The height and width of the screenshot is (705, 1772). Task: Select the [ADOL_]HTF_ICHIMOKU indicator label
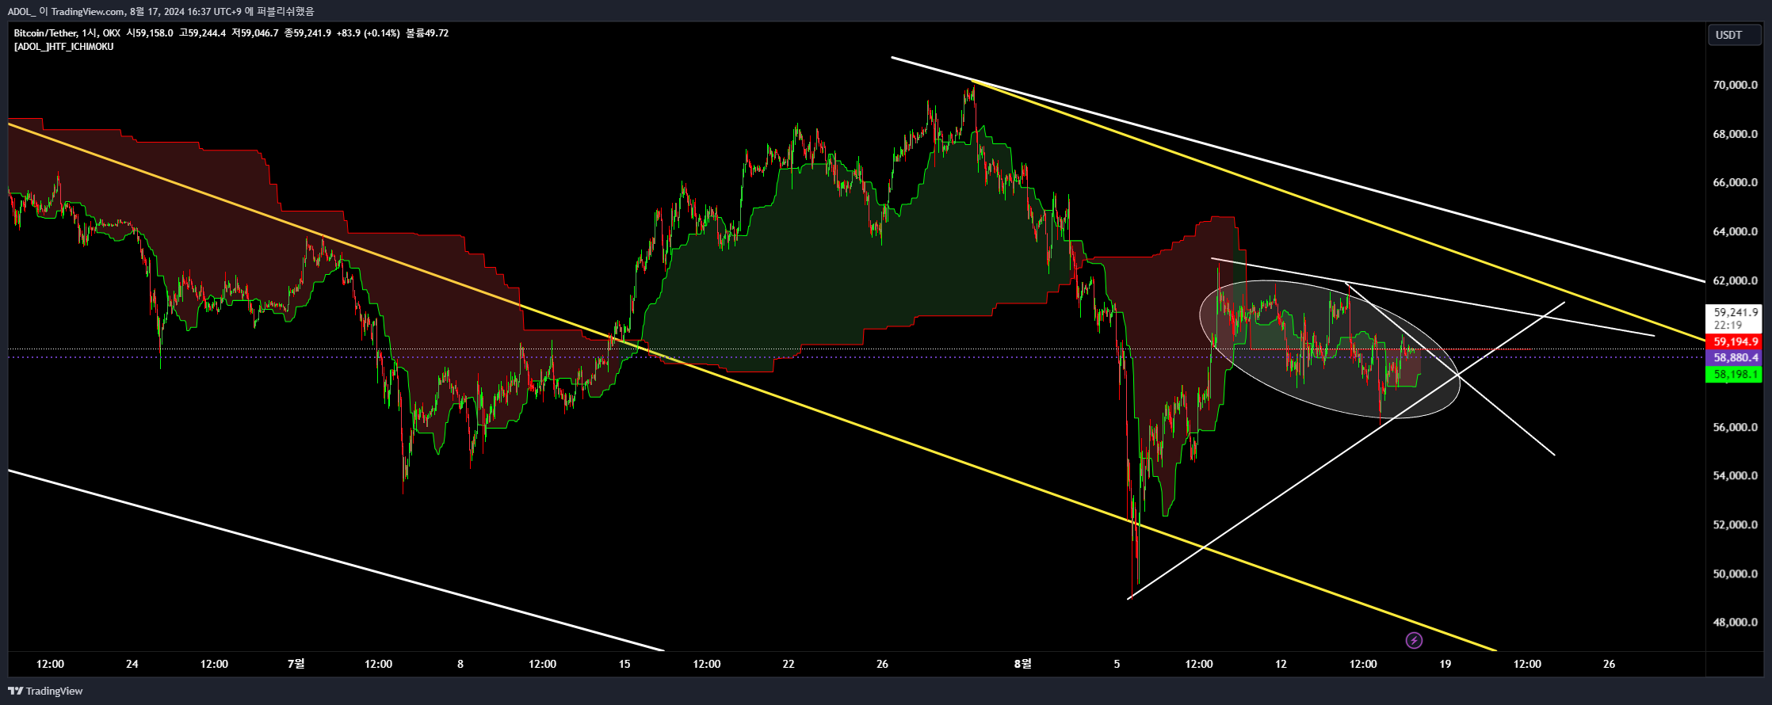(x=63, y=47)
